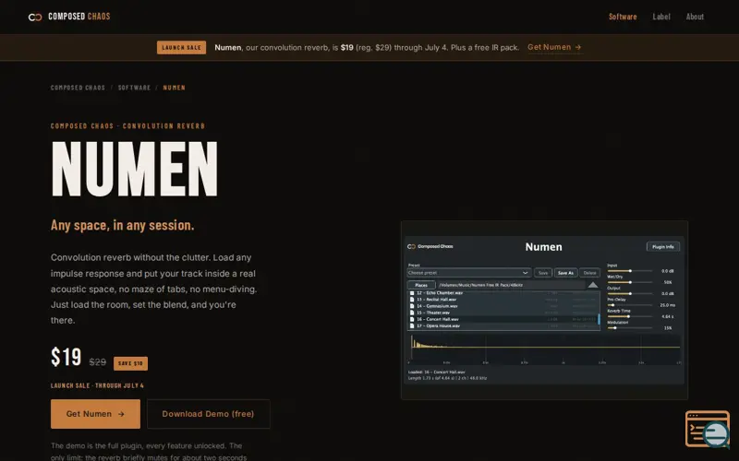Click the impulse response waveform display
This screenshot has height=461, width=739.
pyautogui.click(x=544, y=349)
